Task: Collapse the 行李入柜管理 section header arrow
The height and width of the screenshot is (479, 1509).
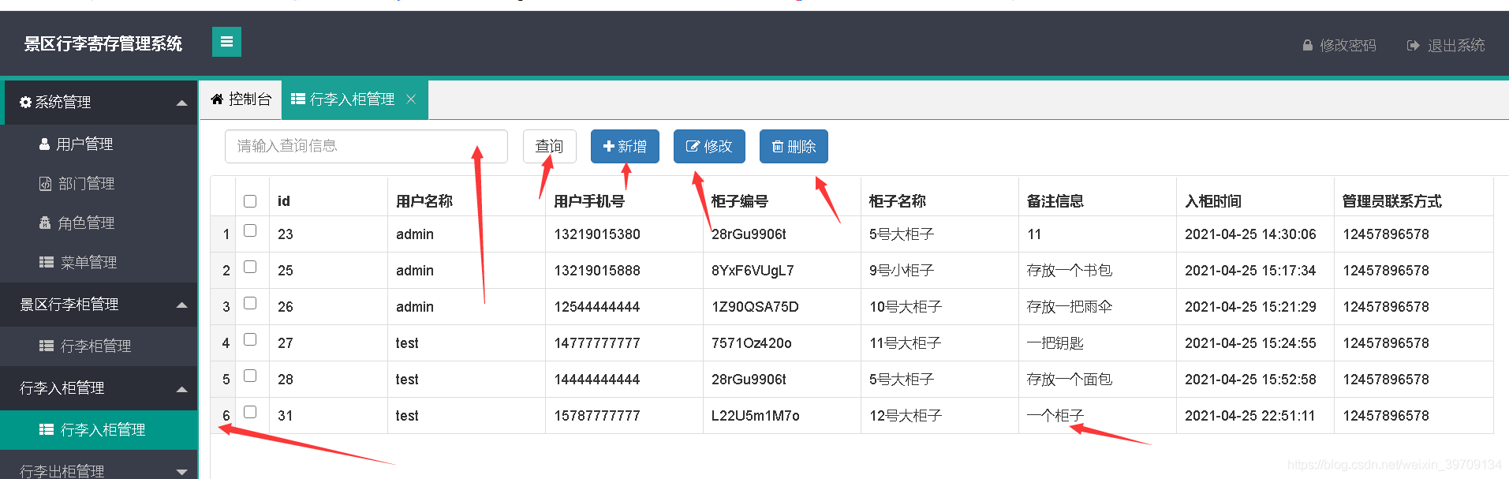Action: 181,389
